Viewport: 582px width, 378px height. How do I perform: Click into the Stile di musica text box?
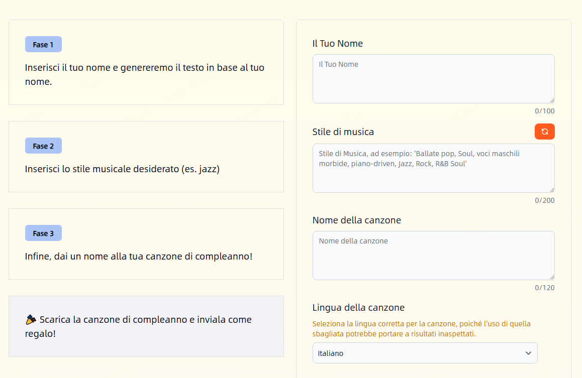(433, 168)
